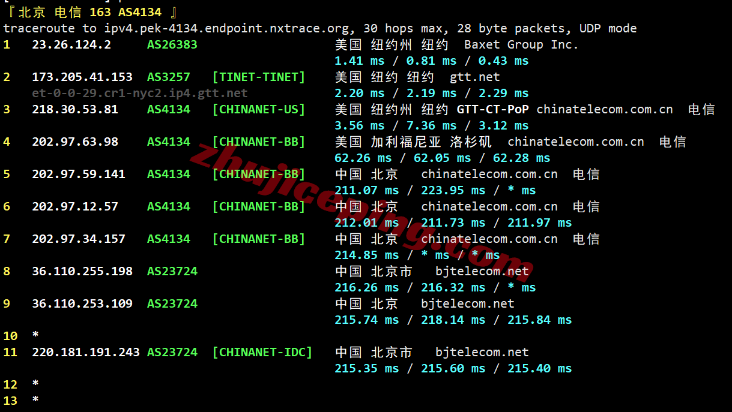Click IP address 202.97.34.157

coord(79,239)
